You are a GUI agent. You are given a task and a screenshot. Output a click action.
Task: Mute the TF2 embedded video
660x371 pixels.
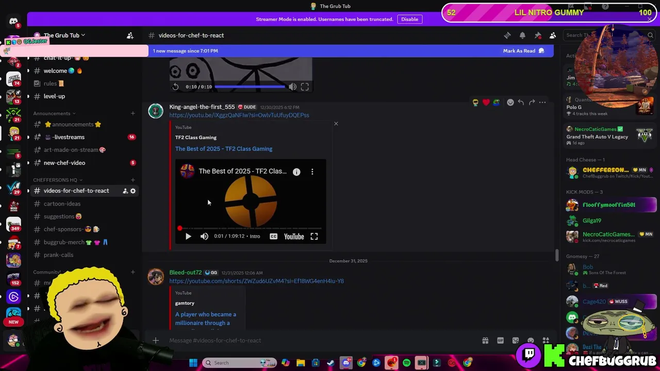point(204,237)
